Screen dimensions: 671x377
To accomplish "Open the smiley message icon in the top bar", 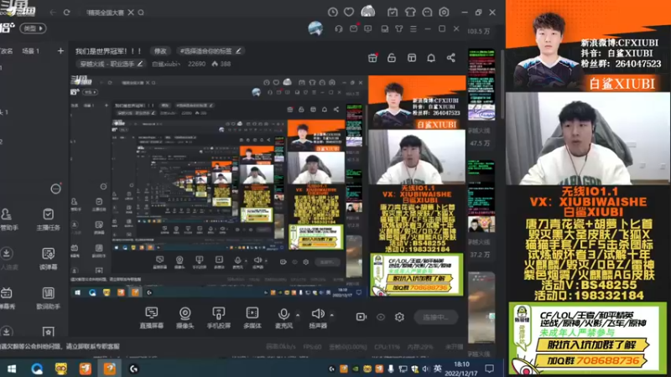I will pyautogui.click(x=427, y=13).
